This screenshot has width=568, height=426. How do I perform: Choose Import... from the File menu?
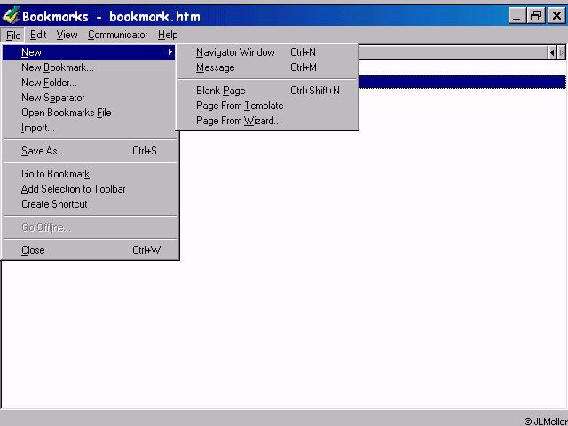(89, 128)
